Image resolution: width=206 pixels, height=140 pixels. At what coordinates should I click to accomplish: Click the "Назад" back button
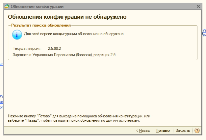click(143, 130)
